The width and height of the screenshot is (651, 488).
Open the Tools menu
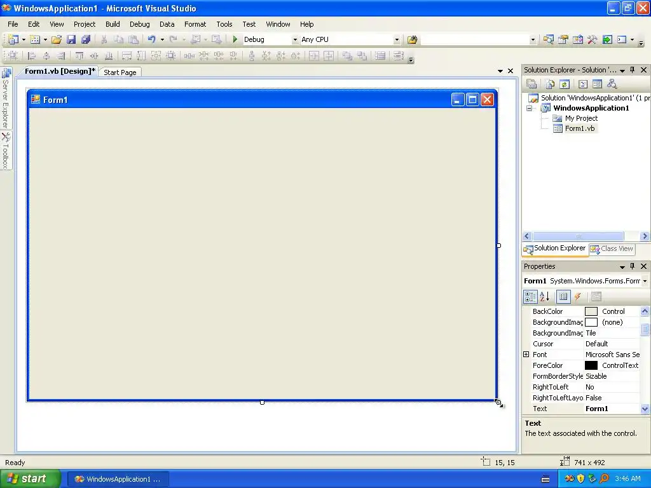224,24
